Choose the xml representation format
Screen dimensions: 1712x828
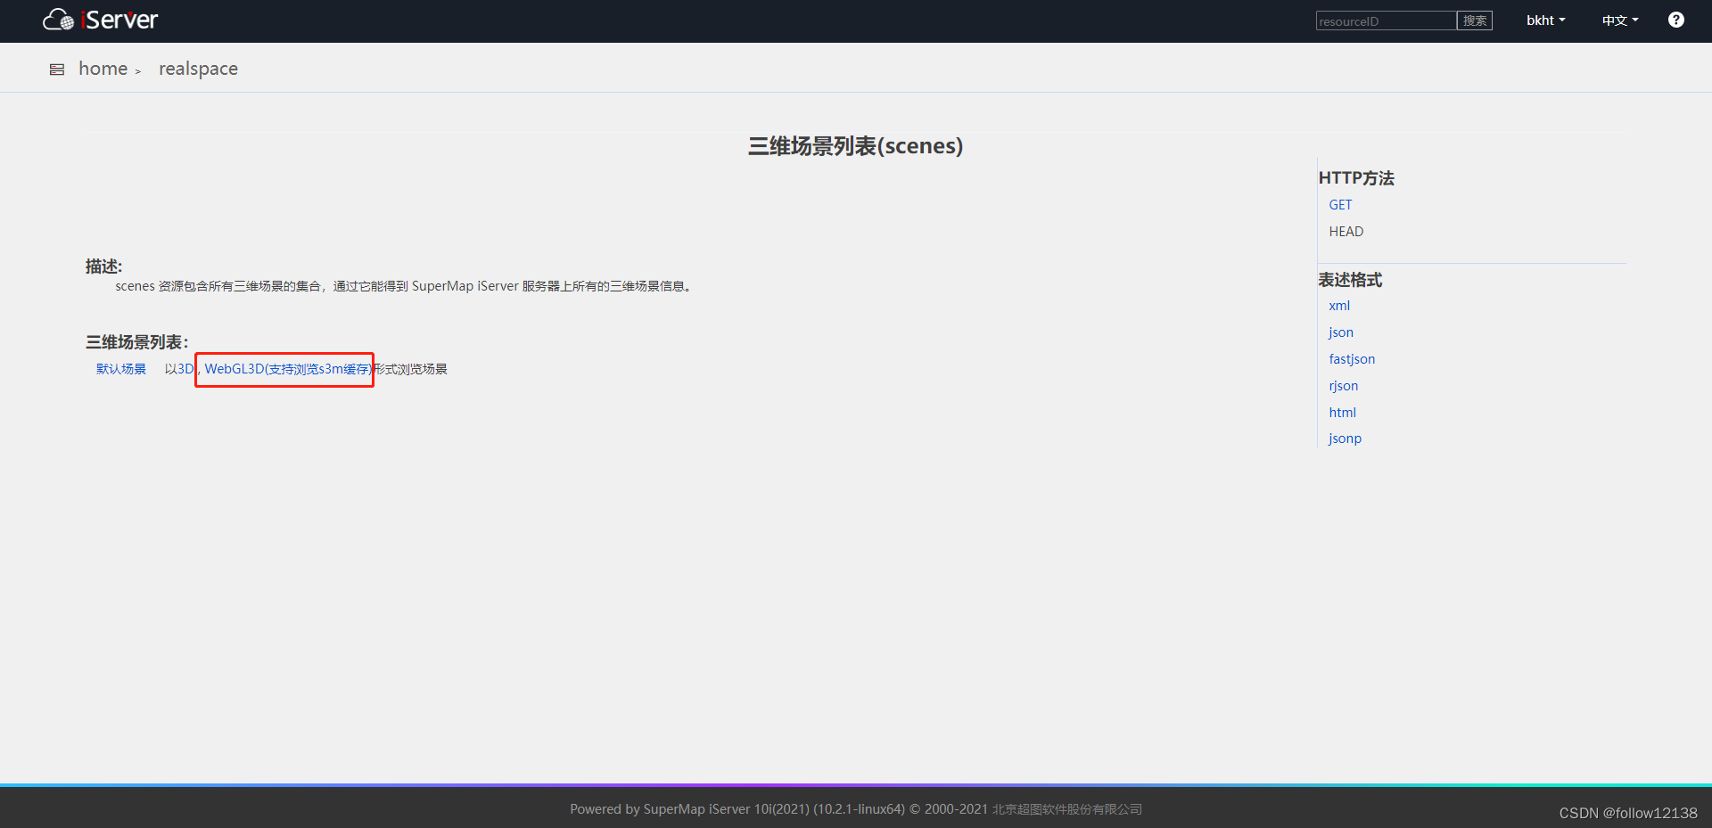pos(1339,305)
